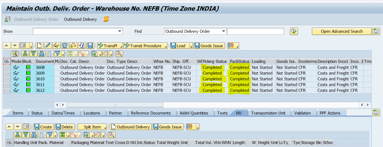Click the sort ascending icon above the delivery list
This screenshot has width=383, height=147.
coord(25,54)
